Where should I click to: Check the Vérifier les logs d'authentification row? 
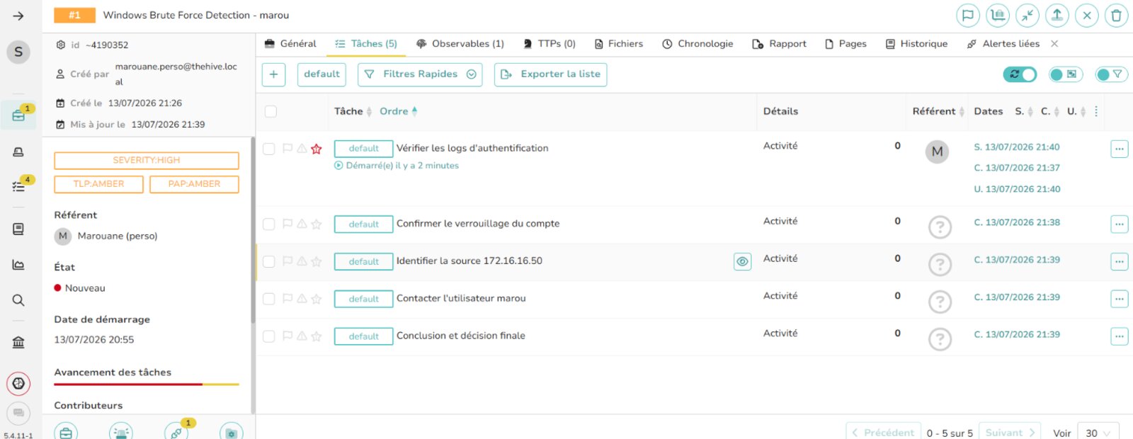pos(268,149)
